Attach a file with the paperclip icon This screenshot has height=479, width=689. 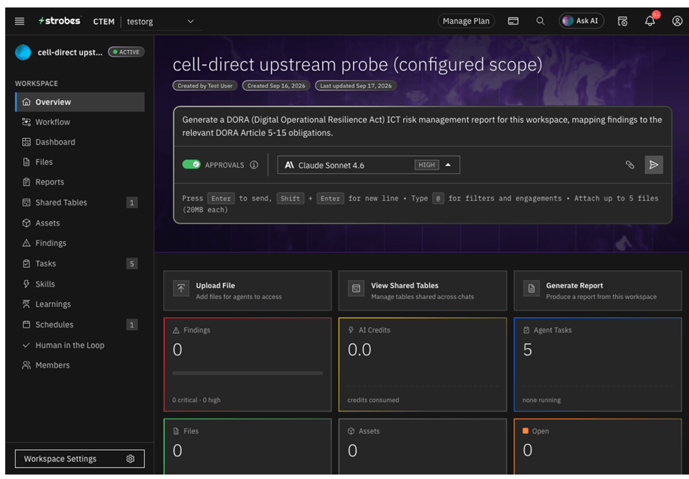coord(630,165)
